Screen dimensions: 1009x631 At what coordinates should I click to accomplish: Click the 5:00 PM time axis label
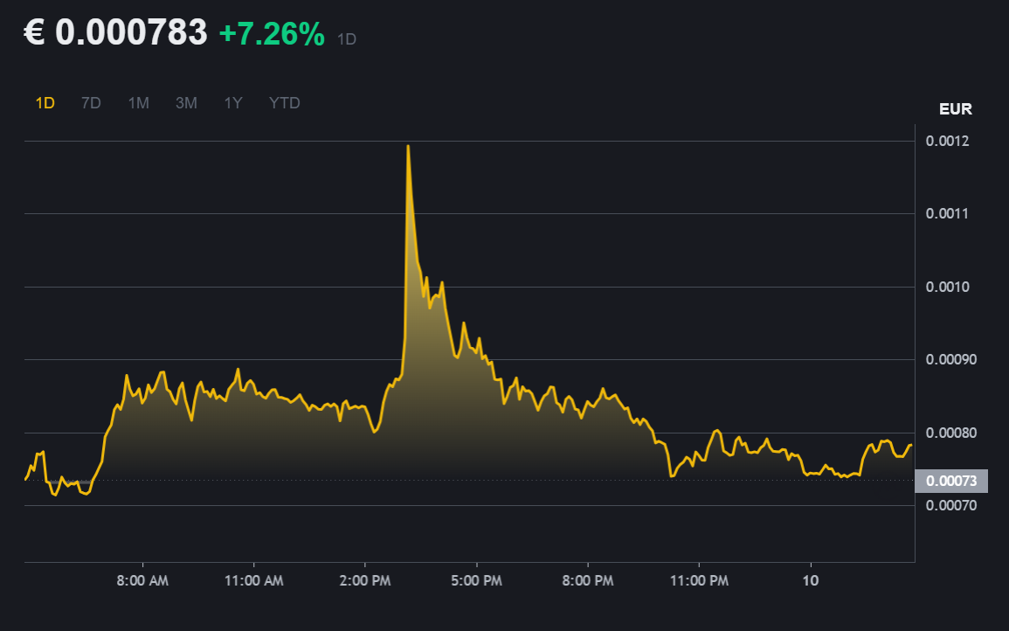(x=476, y=580)
